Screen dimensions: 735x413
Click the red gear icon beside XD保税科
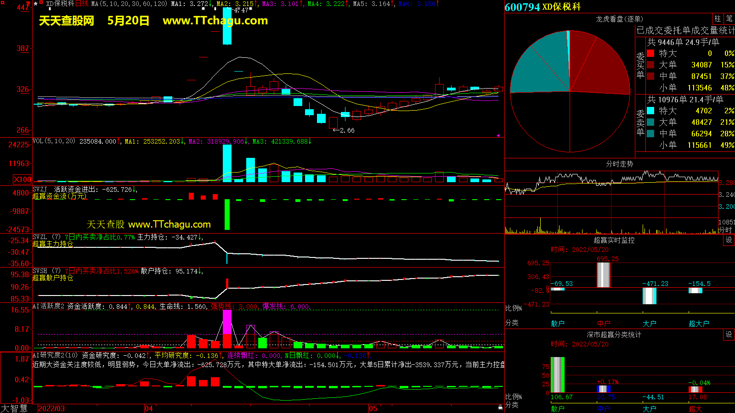[x=41, y=3]
